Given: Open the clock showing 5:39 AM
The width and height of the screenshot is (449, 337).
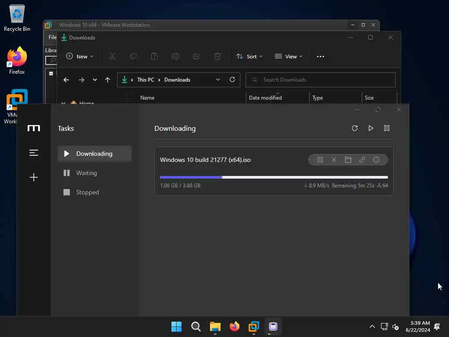Looking at the screenshot, I should (417, 326).
